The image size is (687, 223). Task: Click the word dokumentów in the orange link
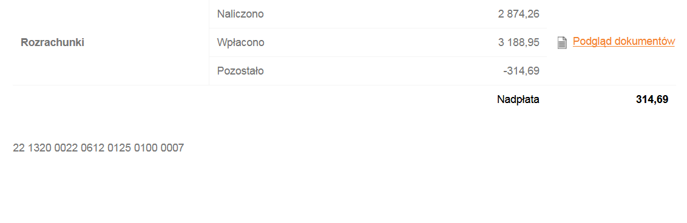pyautogui.click(x=645, y=42)
